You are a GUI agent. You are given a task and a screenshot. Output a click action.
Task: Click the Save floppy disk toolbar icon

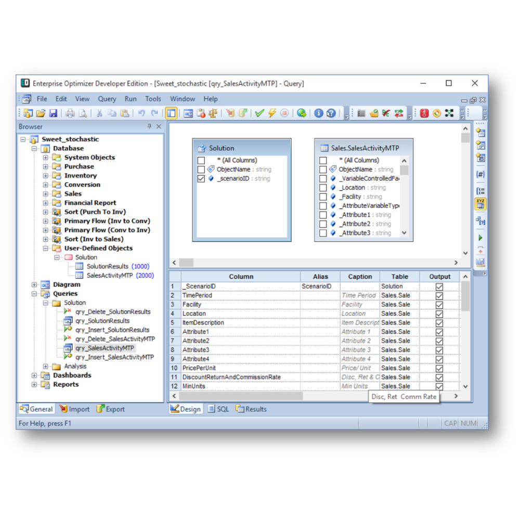(x=53, y=113)
